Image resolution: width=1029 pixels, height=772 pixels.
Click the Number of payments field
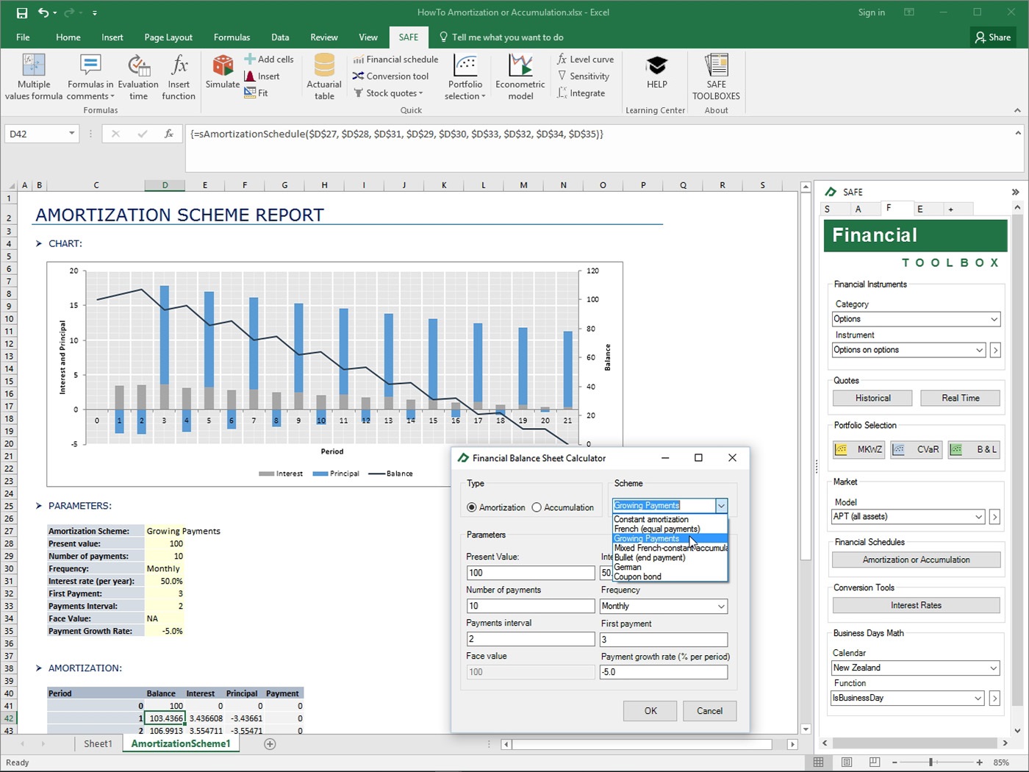click(x=531, y=606)
